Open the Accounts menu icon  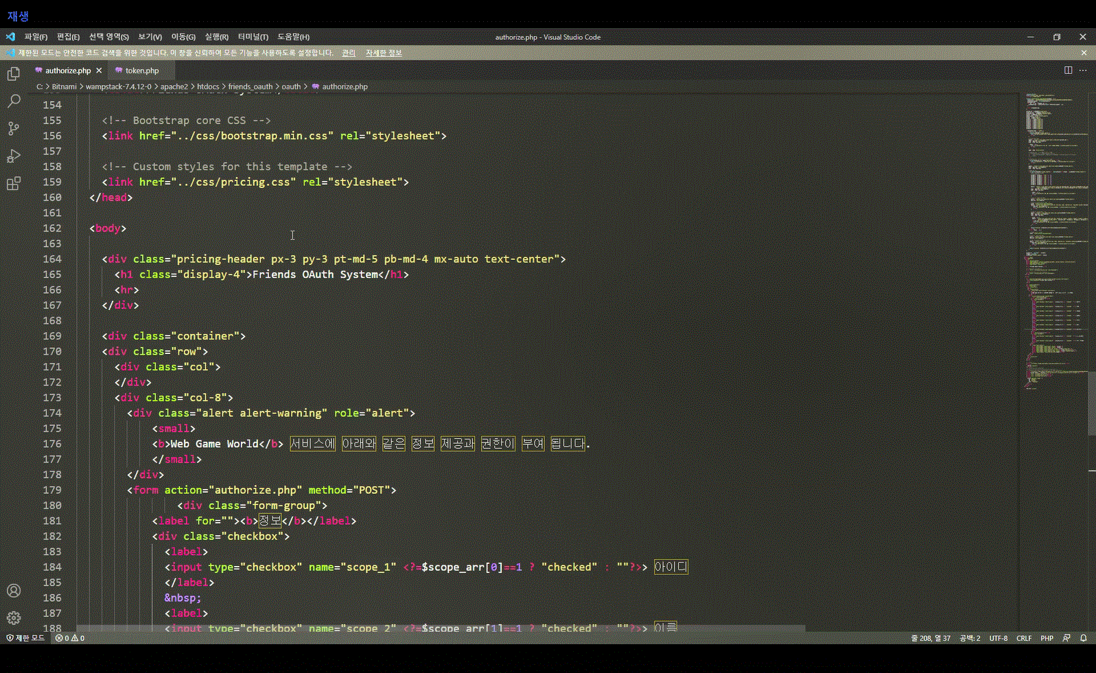click(14, 591)
